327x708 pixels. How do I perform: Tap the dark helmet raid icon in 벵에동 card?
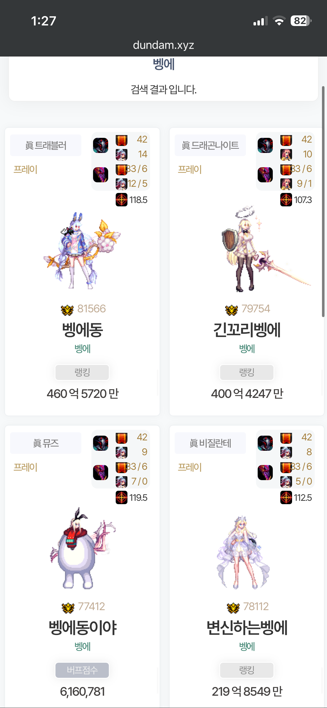point(101,145)
